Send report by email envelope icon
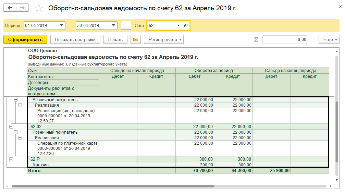This screenshot has height=192, width=345. pyautogui.click(x=136, y=40)
